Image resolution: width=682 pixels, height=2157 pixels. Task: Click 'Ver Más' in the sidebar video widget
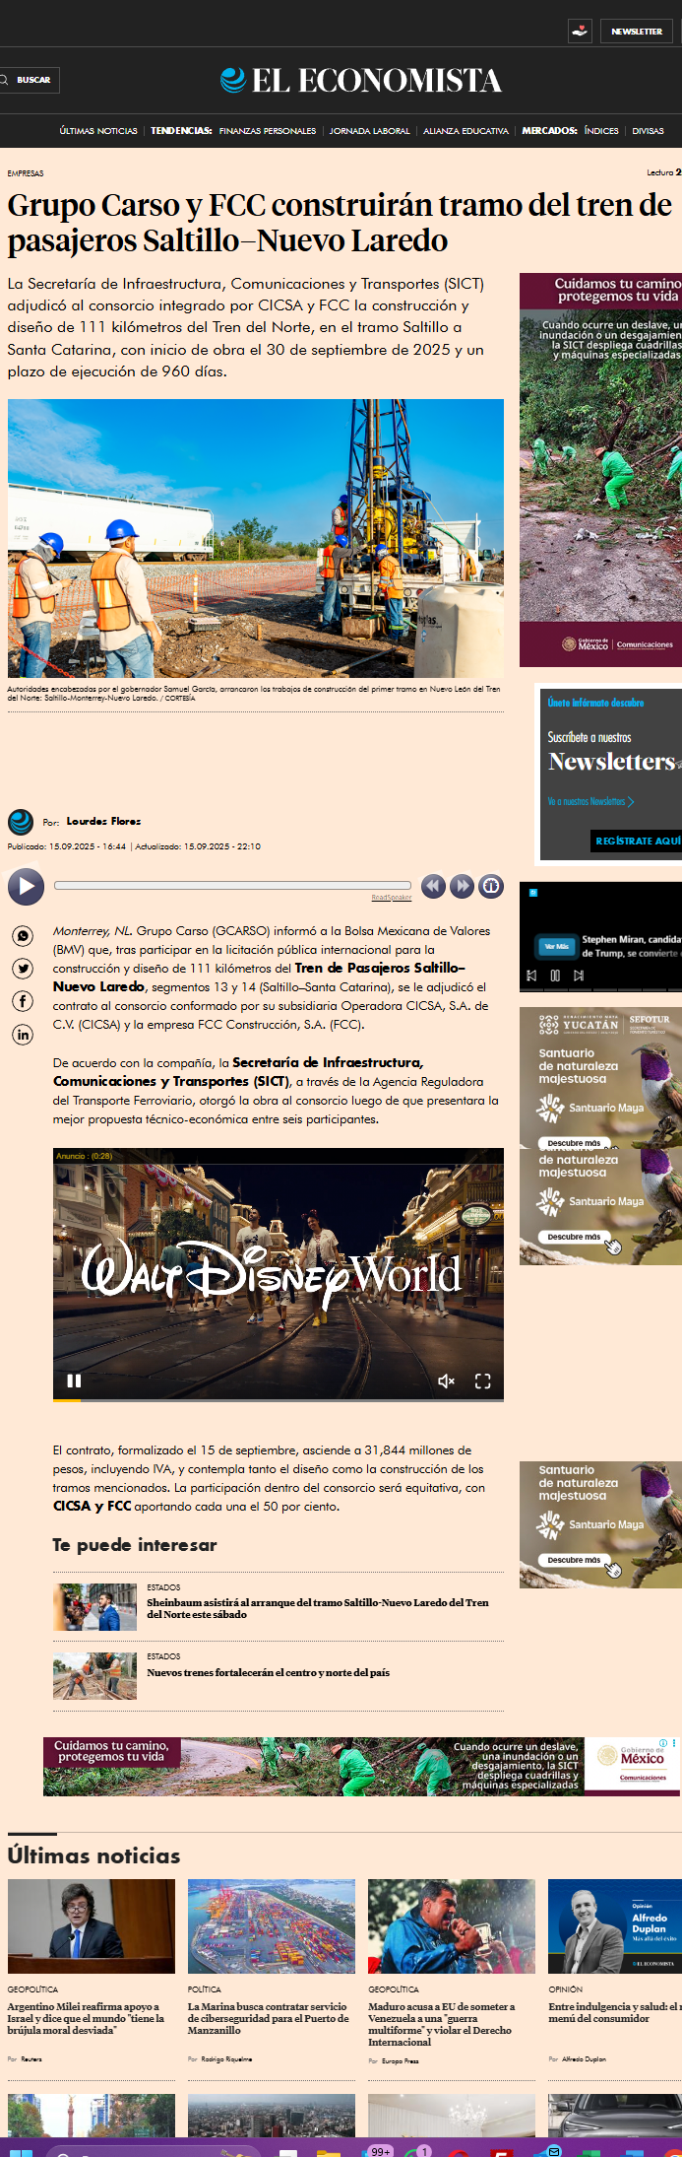click(556, 946)
